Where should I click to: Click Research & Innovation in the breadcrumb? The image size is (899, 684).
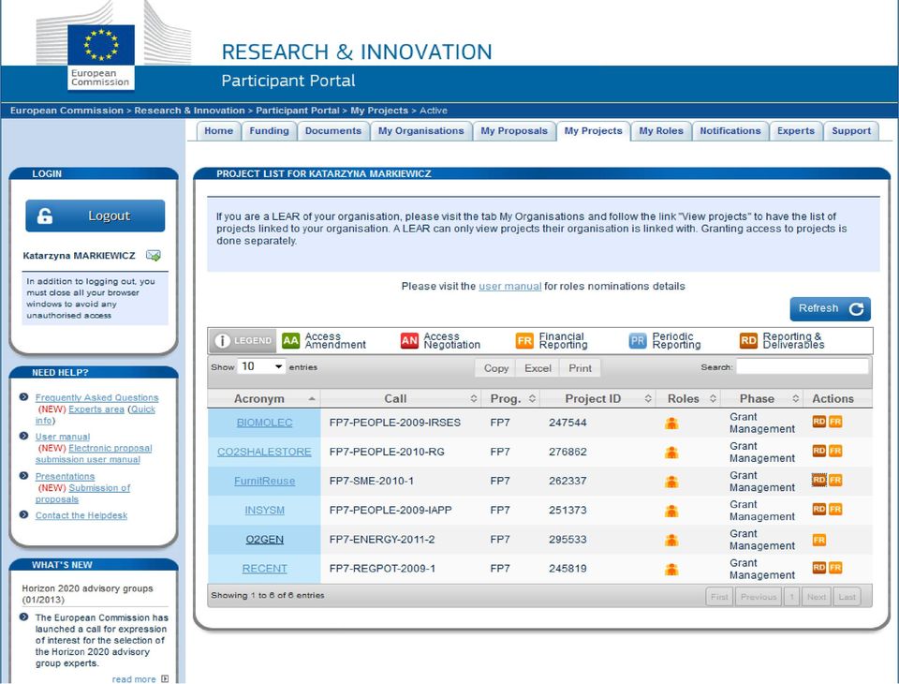click(189, 111)
